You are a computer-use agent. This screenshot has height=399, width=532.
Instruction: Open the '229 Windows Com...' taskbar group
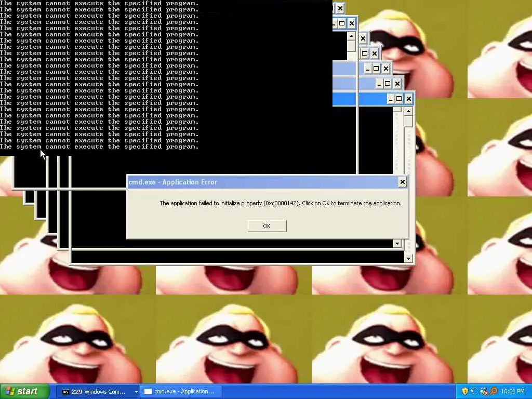(x=97, y=392)
